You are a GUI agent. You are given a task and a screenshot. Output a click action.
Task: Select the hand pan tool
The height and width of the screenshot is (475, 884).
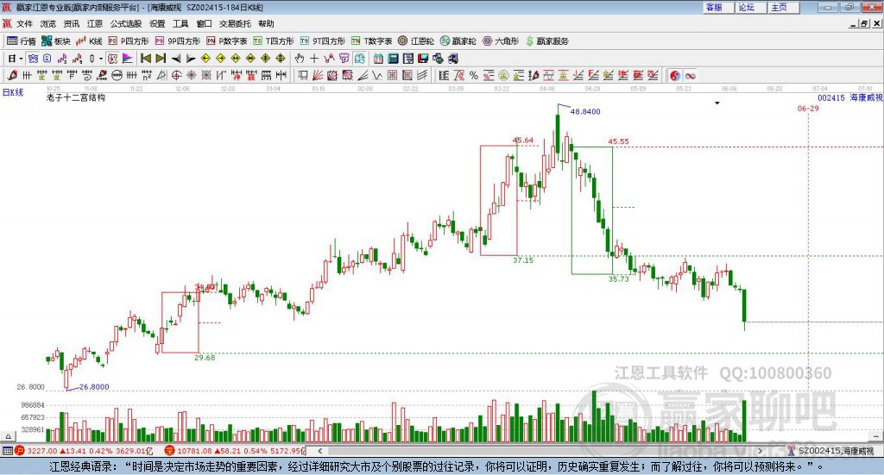tap(300, 59)
